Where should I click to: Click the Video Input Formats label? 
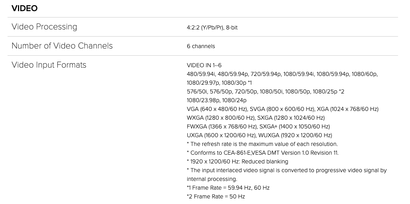pyautogui.click(x=49, y=65)
